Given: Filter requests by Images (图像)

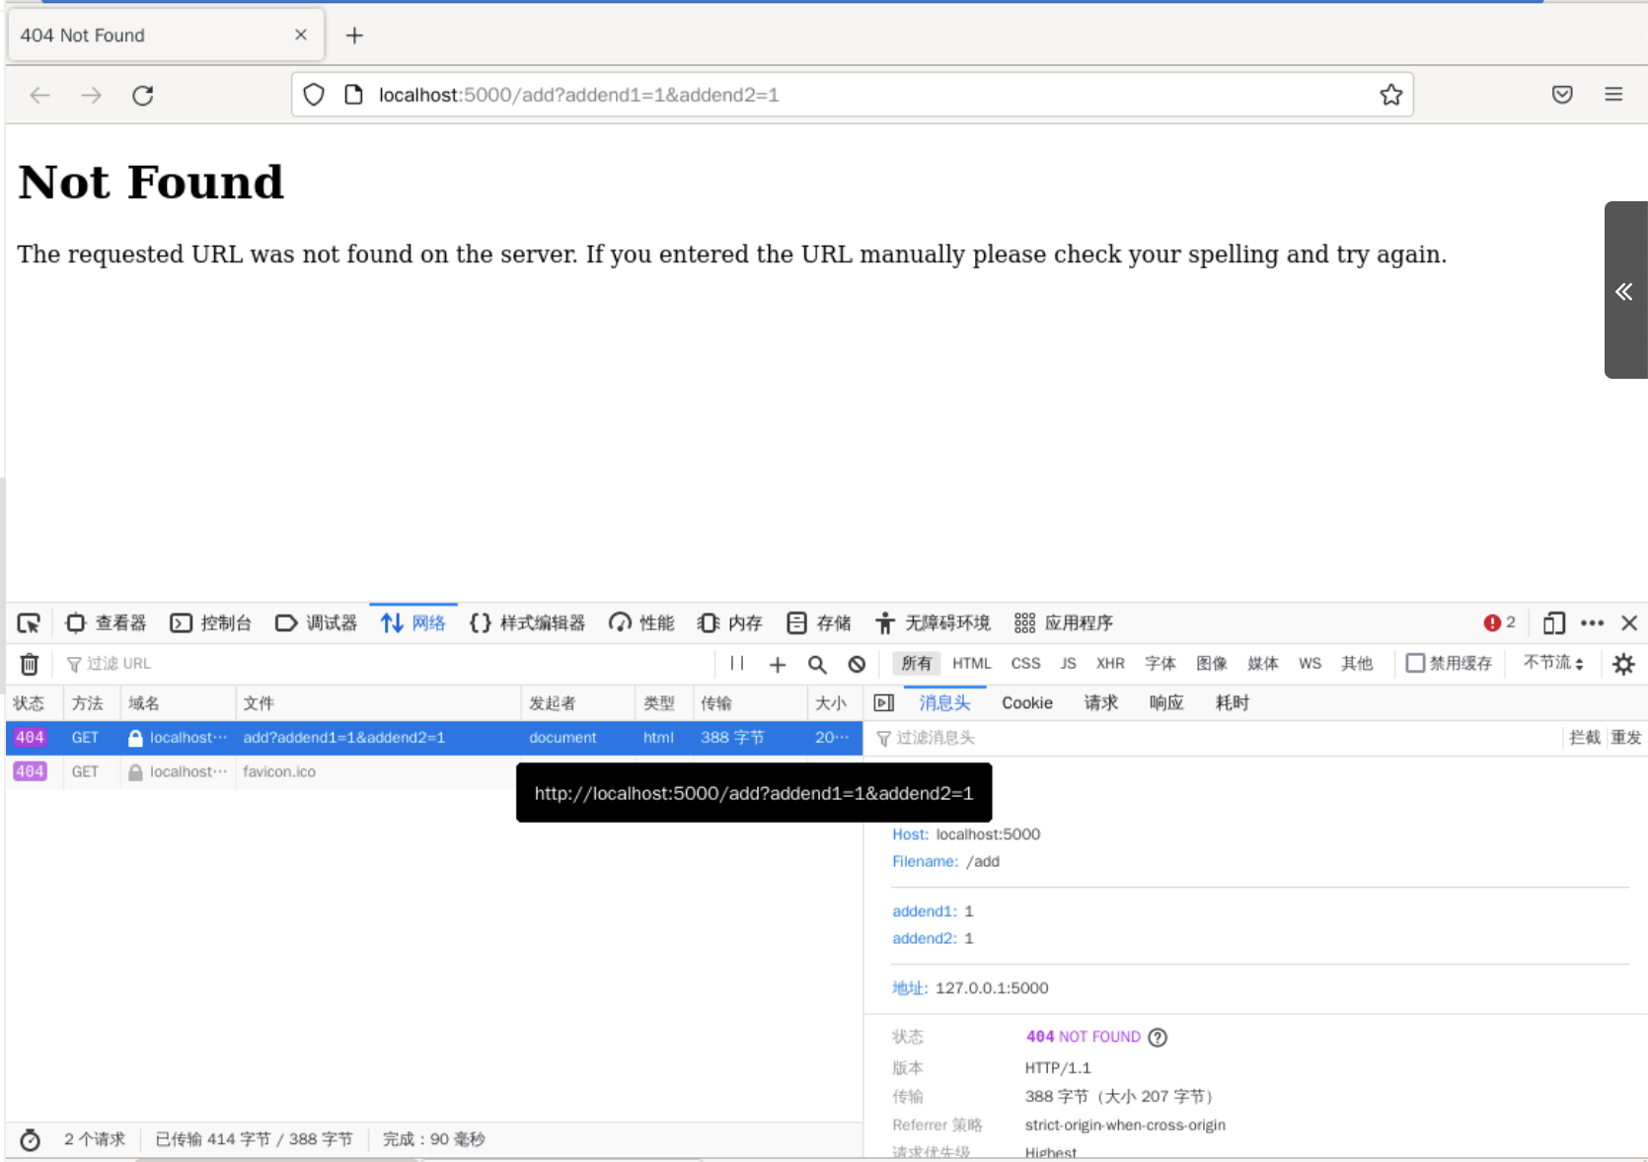Looking at the screenshot, I should pos(1212,664).
